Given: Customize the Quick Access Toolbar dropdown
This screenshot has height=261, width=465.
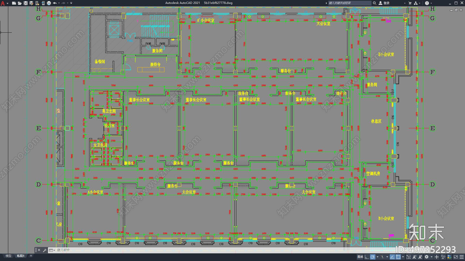Looking at the screenshot, I should click(x=71, y=3).
